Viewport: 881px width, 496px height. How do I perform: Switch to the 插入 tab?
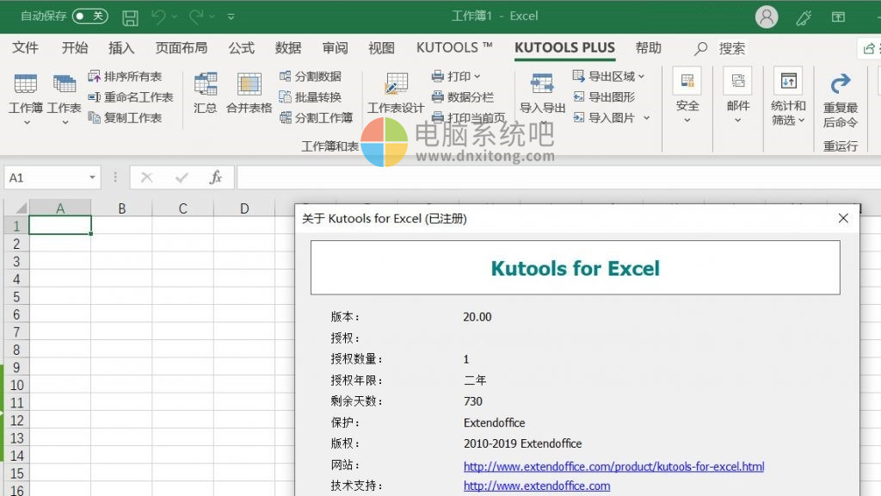point(121,48)
